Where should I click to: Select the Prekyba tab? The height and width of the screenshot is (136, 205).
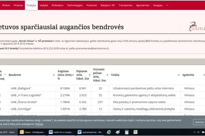click(31, 5)
